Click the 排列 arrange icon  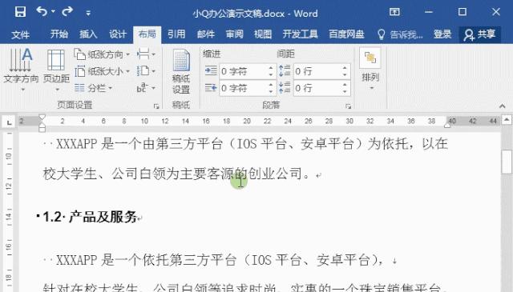click(370, 70)
